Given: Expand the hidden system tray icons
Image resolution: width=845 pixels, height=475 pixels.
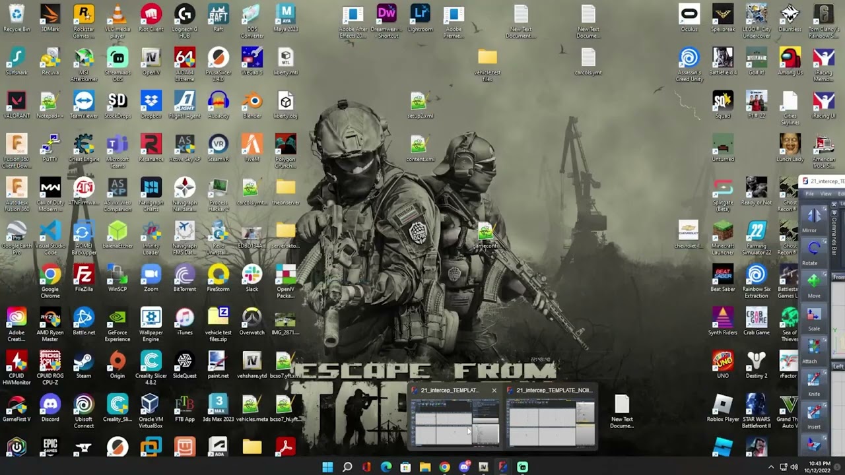Looking at the screenshot, I should click(770, 467).
